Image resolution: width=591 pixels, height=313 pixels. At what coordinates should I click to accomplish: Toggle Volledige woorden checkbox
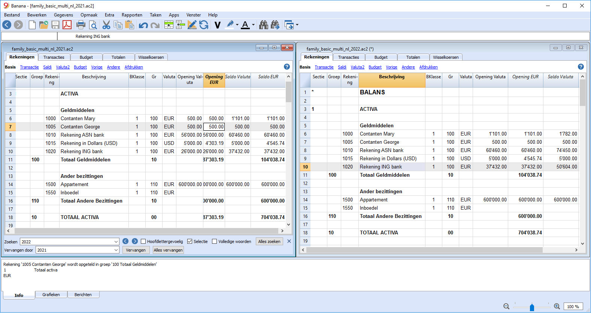(214, 241)
